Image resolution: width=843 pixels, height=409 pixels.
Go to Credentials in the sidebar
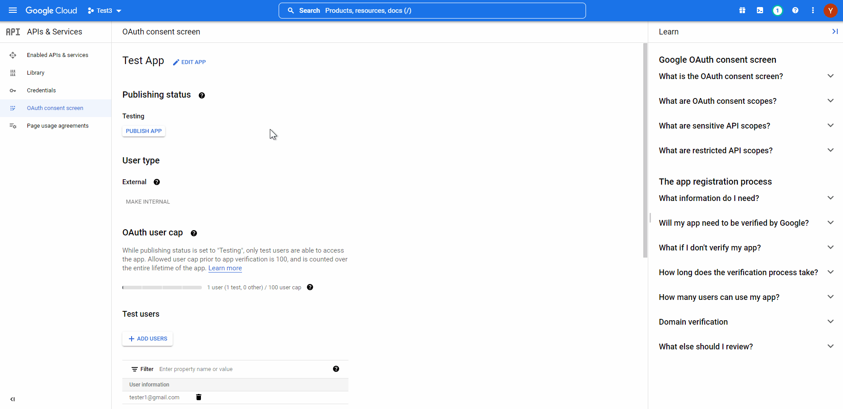41,91
